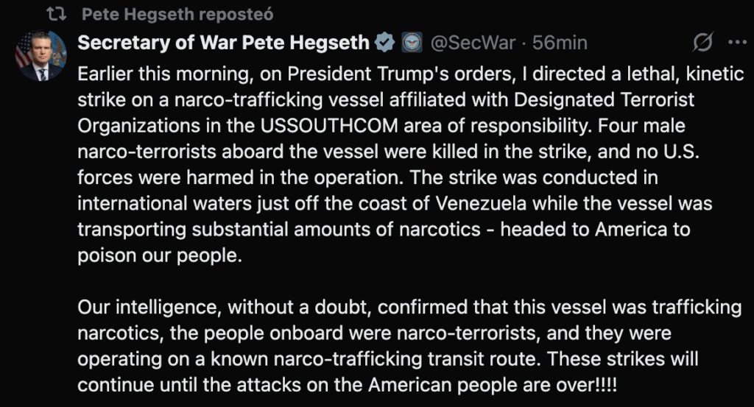Click the government department affiliation badge
The height and width of the screenshot is (407, 754).
[411, 43]
